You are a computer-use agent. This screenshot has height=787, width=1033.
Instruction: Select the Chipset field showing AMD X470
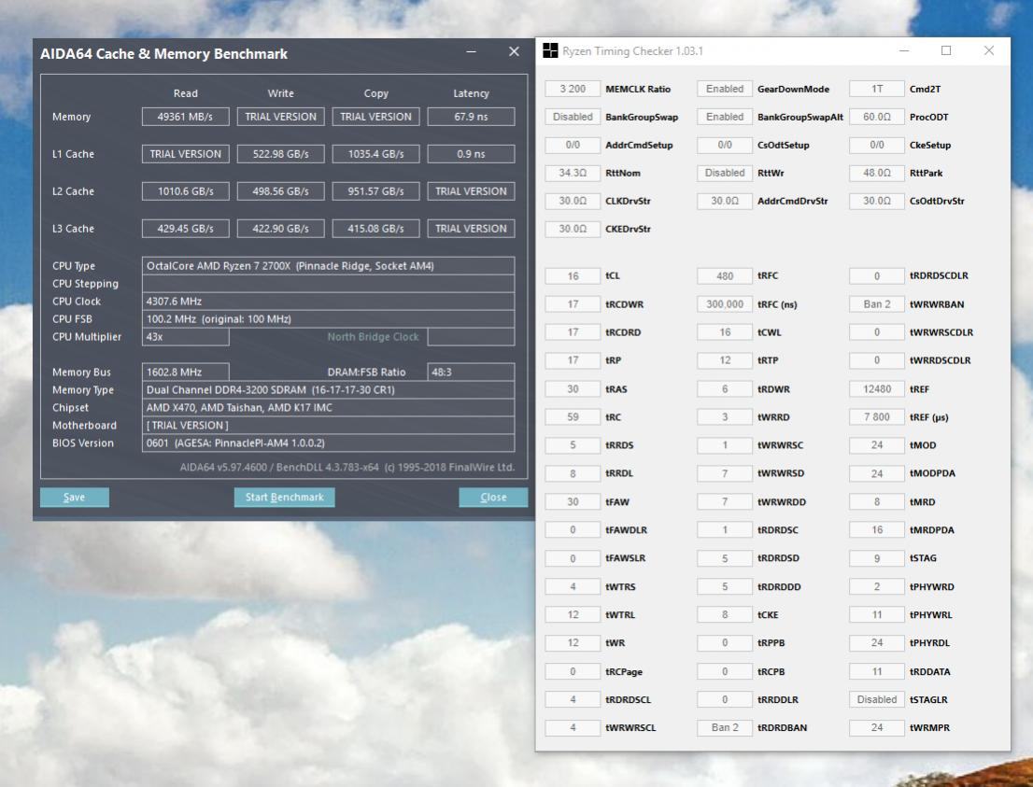point(328,408)
